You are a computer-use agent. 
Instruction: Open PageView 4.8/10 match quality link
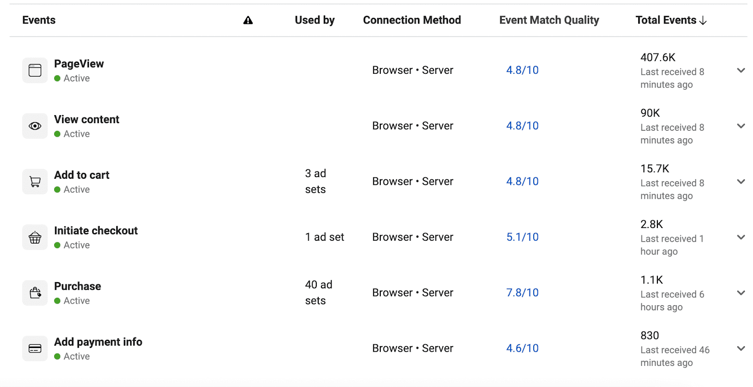tap(522, 70)
